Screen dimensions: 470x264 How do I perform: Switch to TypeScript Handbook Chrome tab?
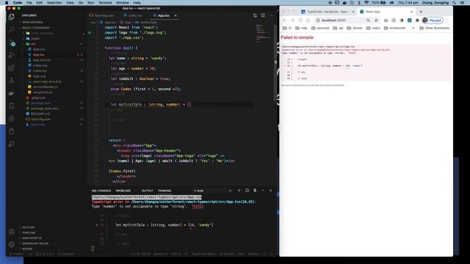(x=327, y=12)
